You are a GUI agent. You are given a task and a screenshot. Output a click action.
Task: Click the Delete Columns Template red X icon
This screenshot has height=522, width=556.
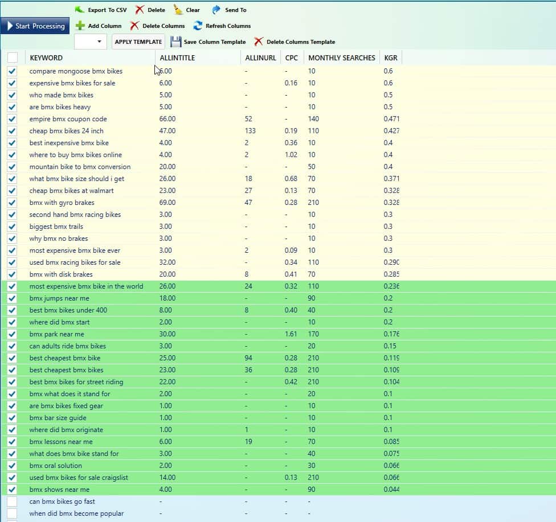click(259, 42)
